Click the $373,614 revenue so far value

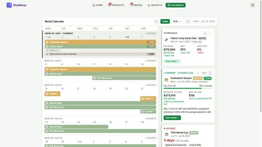pyautogui.click(x=169, y=95)
